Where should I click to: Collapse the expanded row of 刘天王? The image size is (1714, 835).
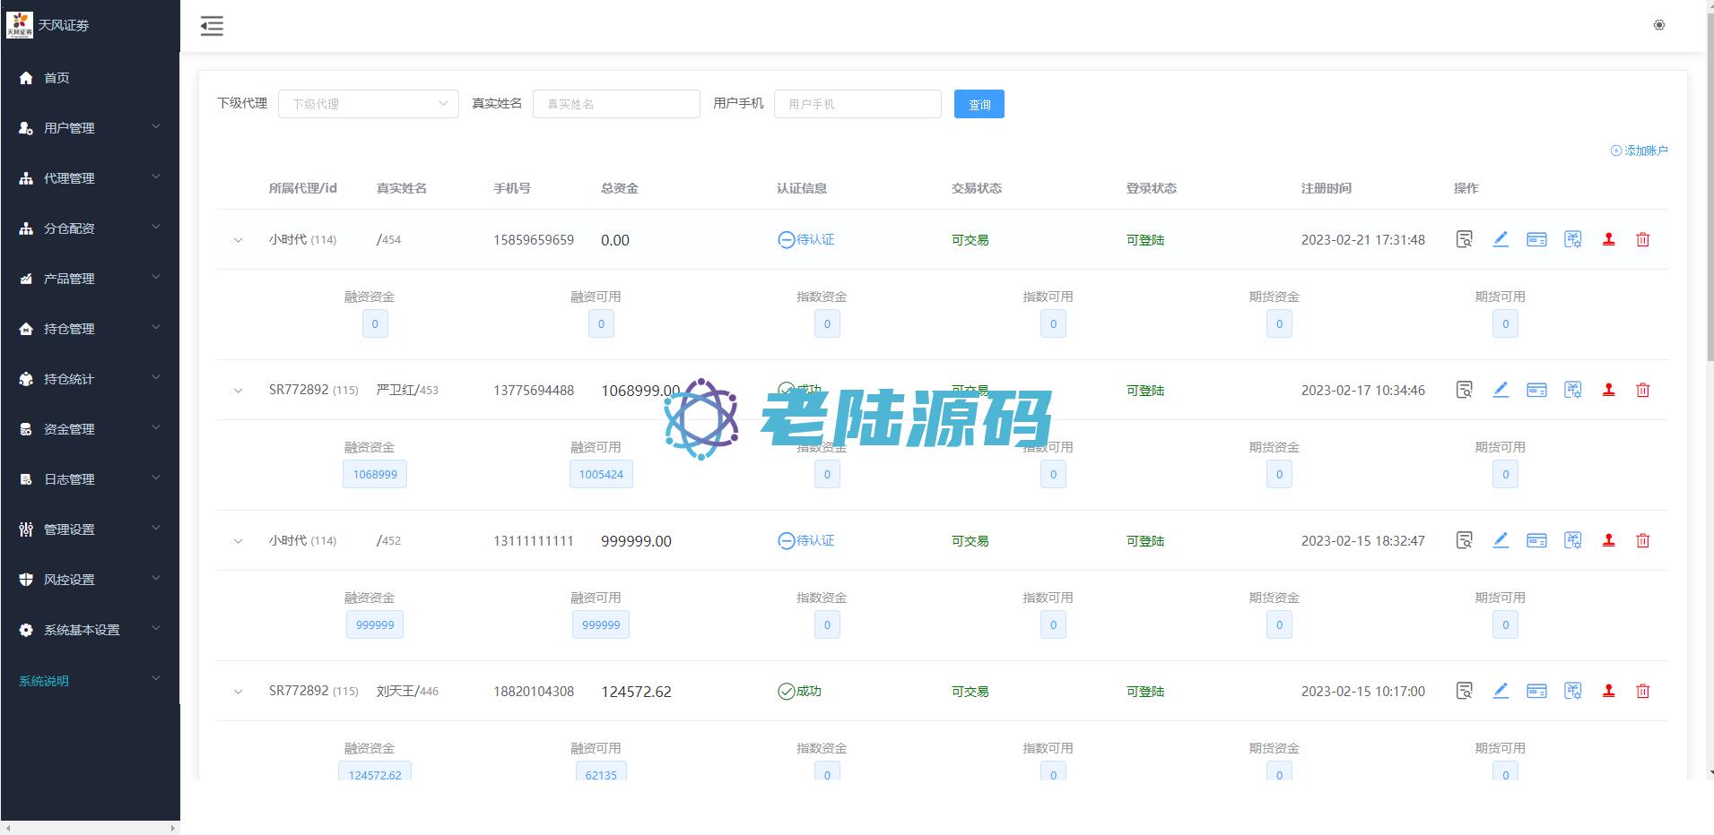(238, 692)
